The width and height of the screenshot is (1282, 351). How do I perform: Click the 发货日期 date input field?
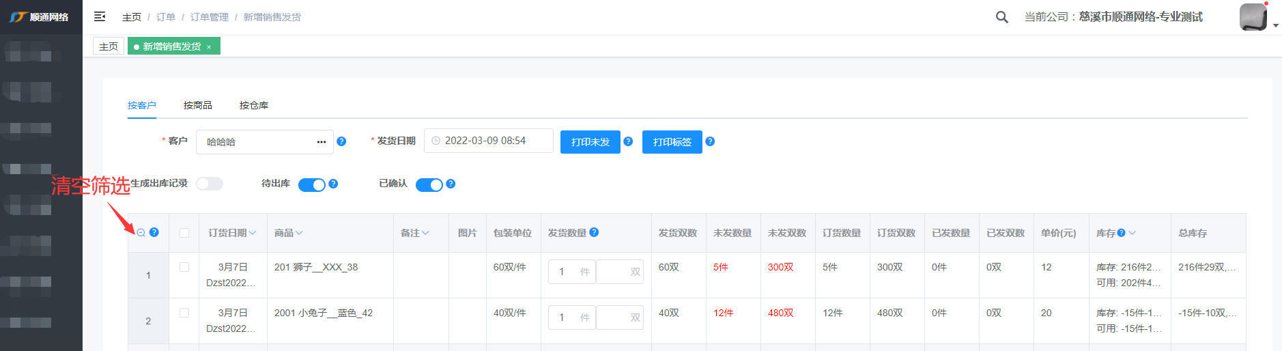[488, 141]
